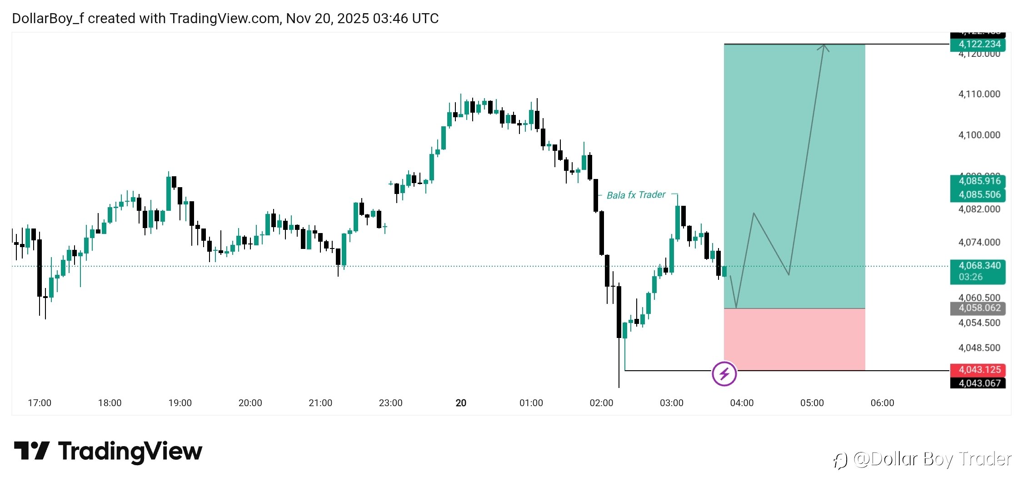1023x487 pixels.
Task: Click the 4,068.340 current price label
Action: click(x=978, y=266)
